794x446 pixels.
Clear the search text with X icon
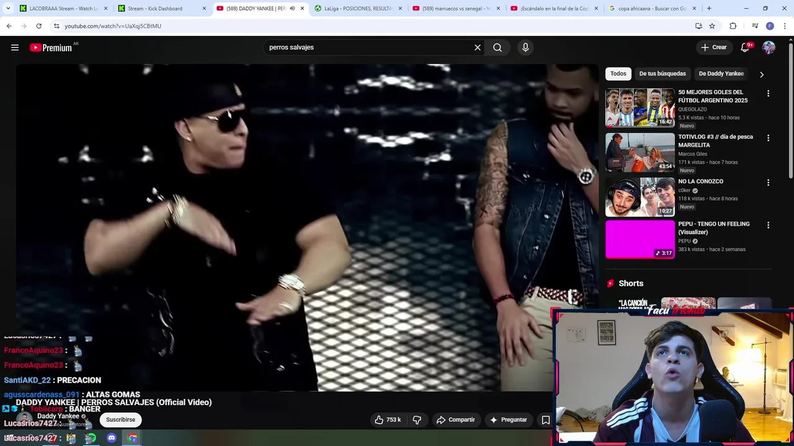(478, 48)
